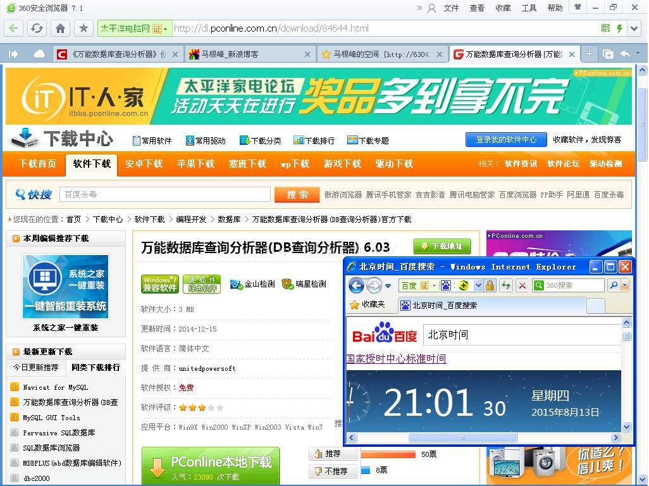Click the 不推荐 thumbs-down vote button
The width and height of the screenshot is (649, 486).
333,471
